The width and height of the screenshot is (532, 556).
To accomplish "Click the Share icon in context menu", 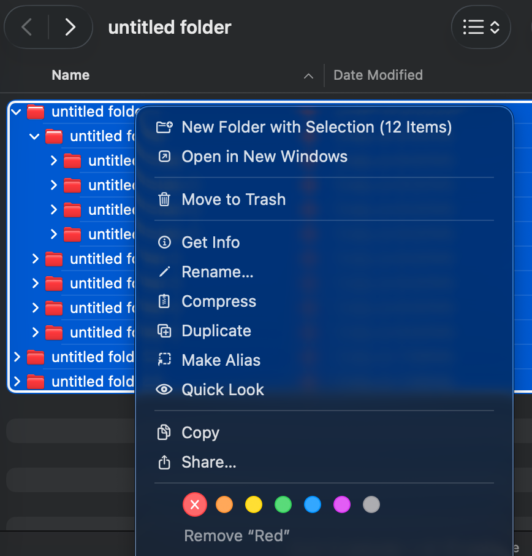I will 164,462.
